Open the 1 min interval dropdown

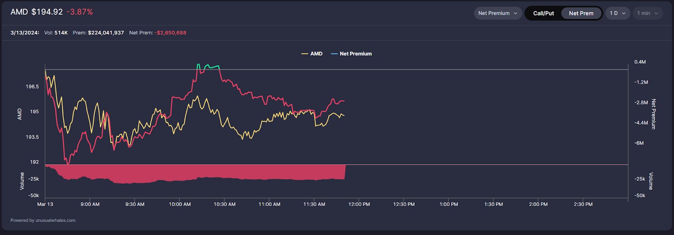tap(647, 13)
